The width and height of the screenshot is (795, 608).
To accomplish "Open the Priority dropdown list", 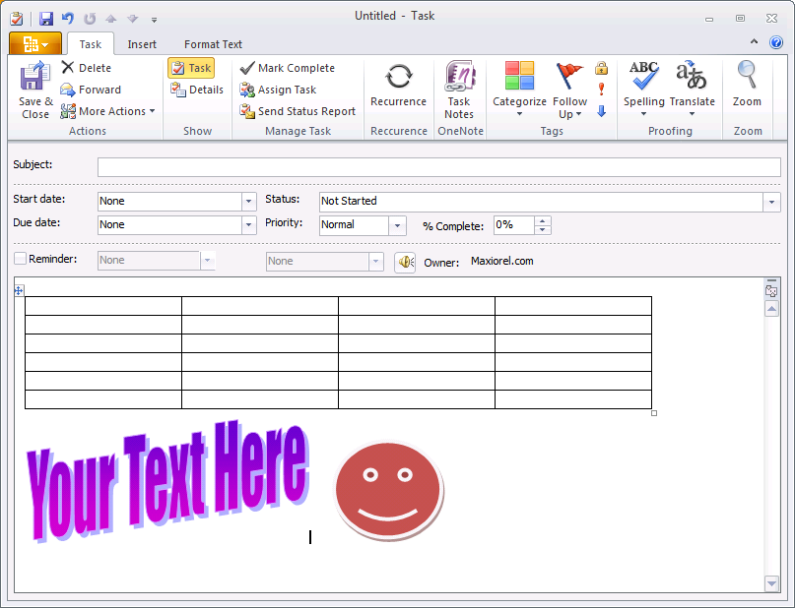I will (x=397, y=225).
